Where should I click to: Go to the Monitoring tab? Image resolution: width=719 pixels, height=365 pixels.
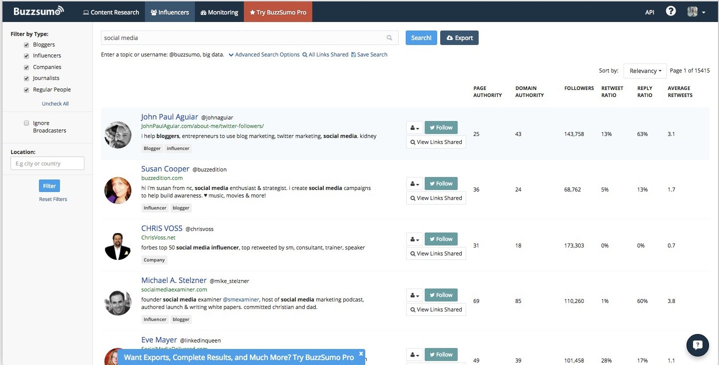point(219,12)
